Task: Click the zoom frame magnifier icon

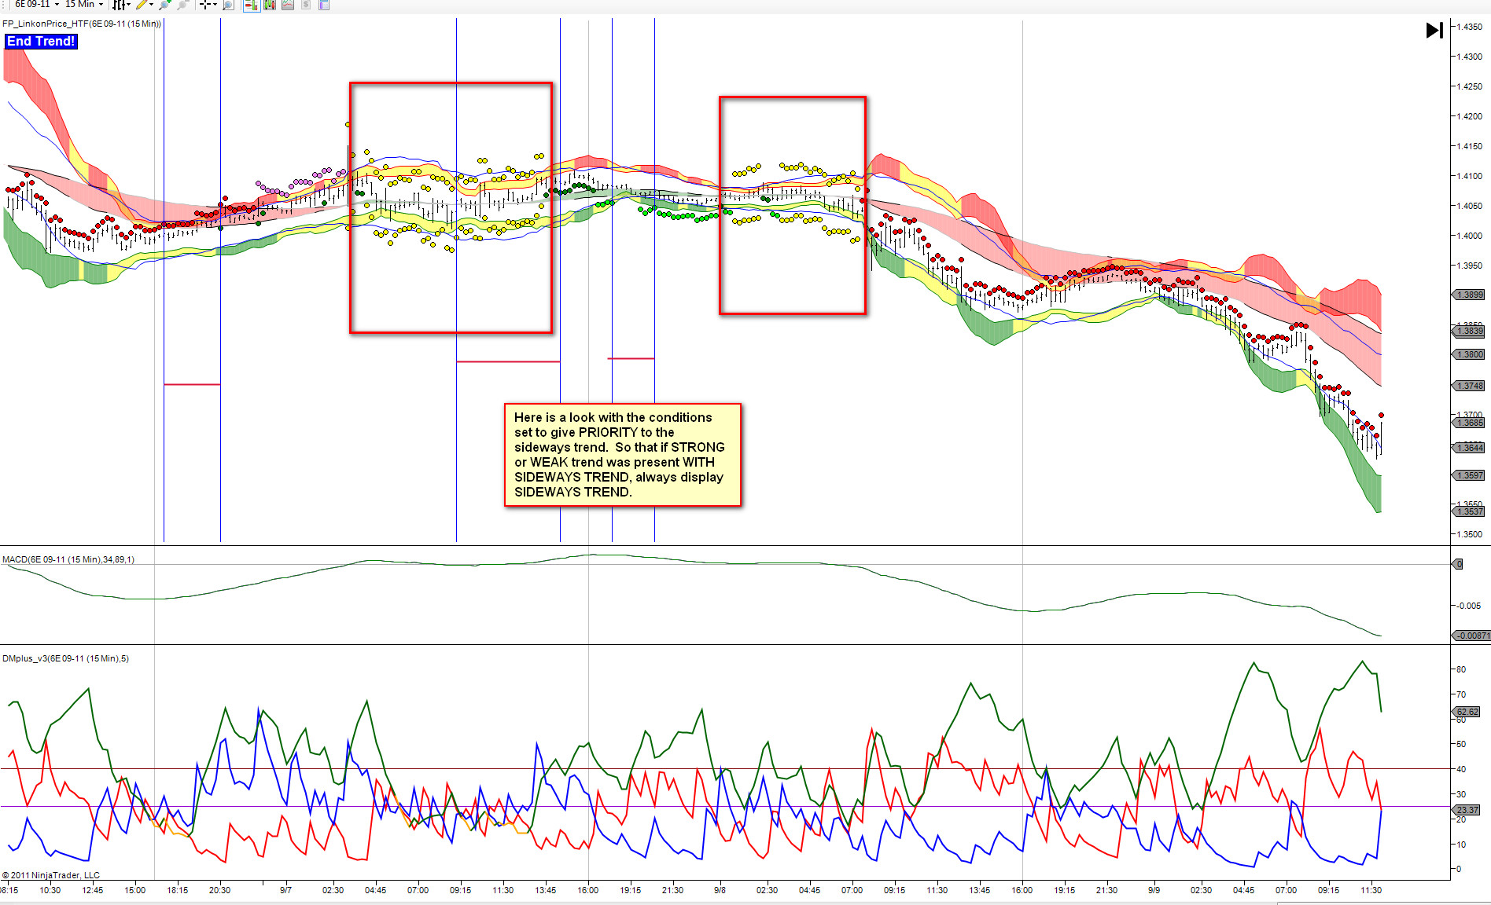Action: tap(228, 5)
